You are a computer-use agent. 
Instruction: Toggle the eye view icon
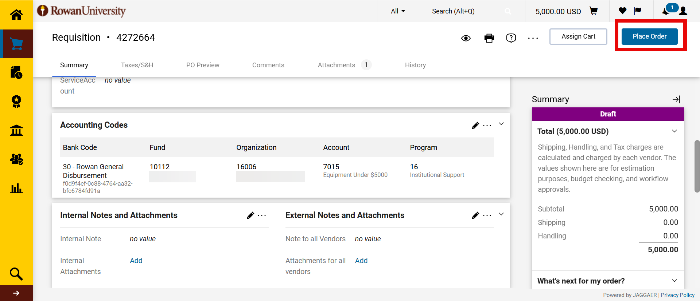coord(466,38)
